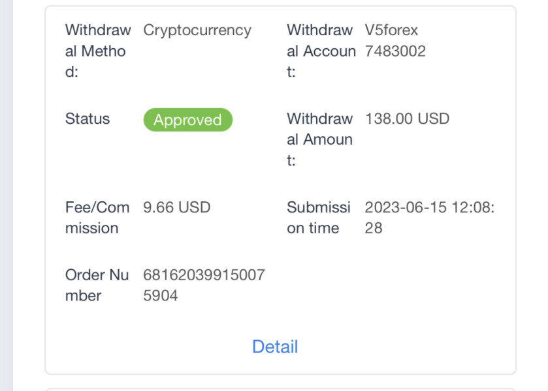Click the account number 7483002
The image size is (548, 391).
click(x=395, y=51)
